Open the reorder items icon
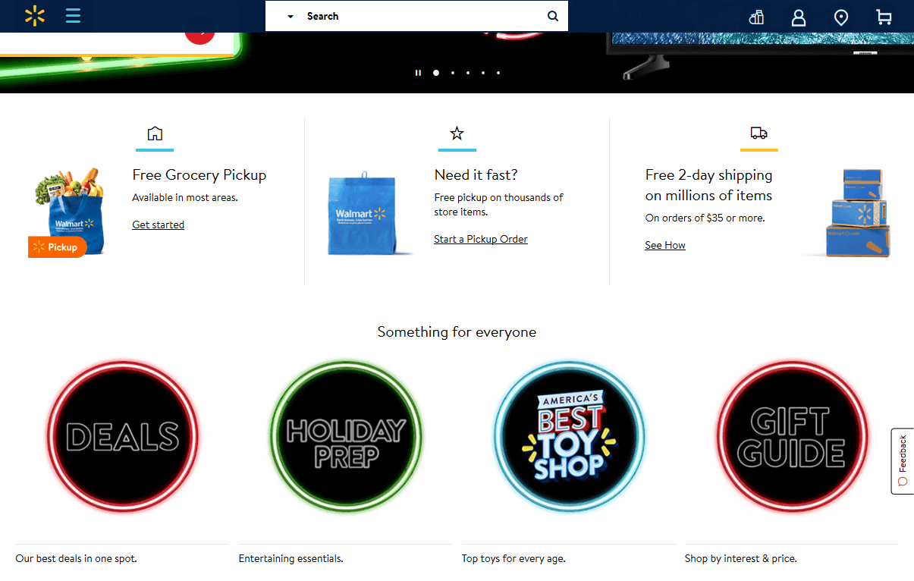This screenshot has height=581, width=914. click(x=756, y=17)
